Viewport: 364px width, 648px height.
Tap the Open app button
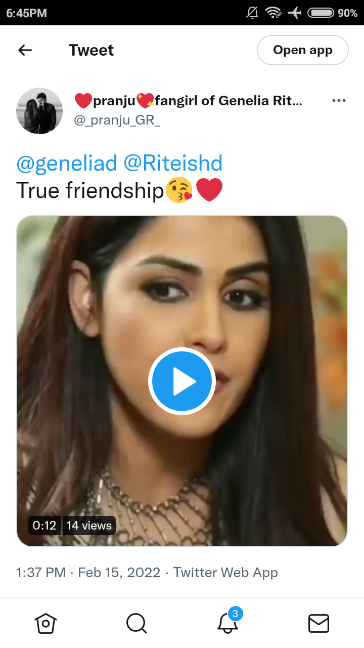(303, 50)
